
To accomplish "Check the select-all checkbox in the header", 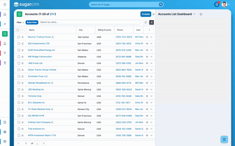I will click(x=18, y=30).
